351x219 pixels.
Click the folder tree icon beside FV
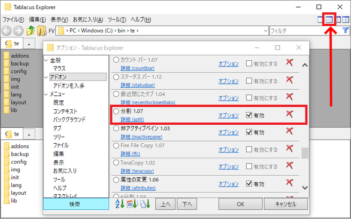pos(42,30)
